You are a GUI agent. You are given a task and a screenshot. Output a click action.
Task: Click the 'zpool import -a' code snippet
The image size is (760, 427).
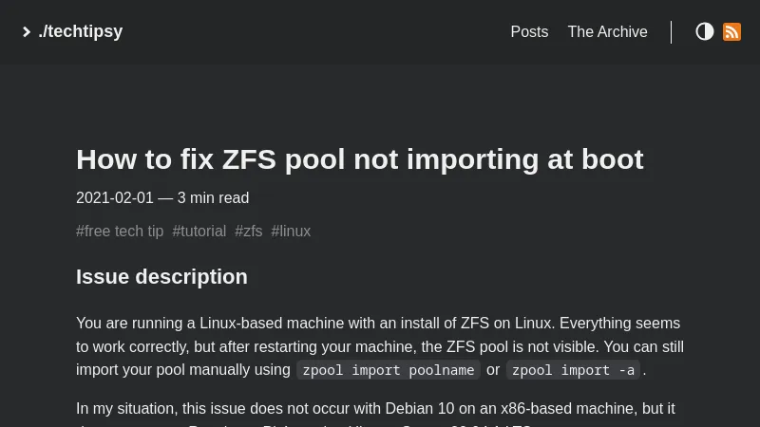tap(573, 370)
